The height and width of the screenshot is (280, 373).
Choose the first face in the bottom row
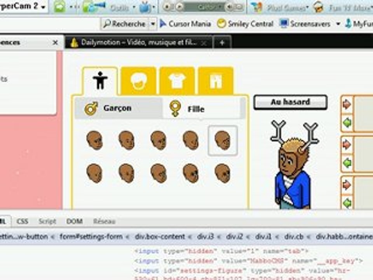pos(94,173)
